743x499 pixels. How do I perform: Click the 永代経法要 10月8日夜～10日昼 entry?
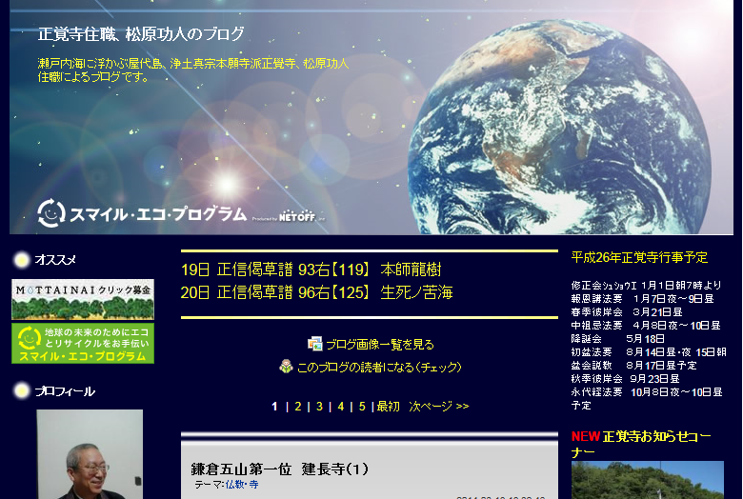coord(647,398)
